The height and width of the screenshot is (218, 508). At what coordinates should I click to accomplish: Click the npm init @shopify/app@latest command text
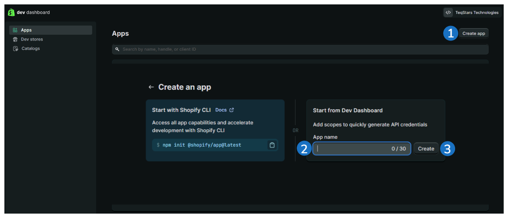tap(202, 145)
